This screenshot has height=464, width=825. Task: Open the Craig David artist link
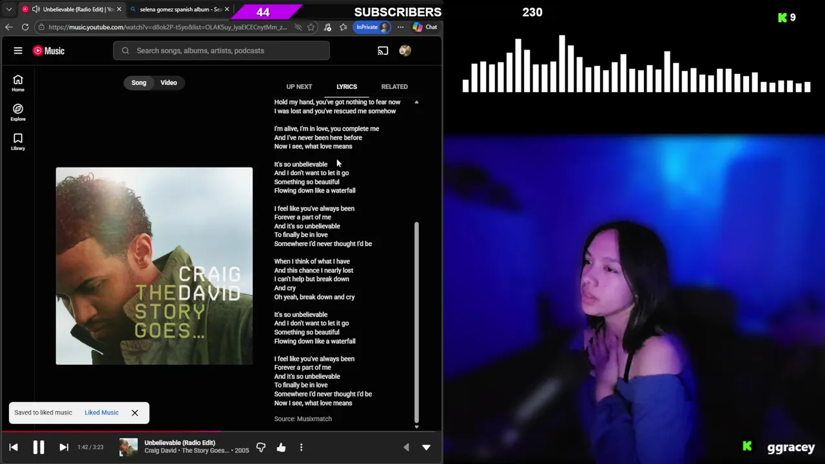click(x=160, y=450)
